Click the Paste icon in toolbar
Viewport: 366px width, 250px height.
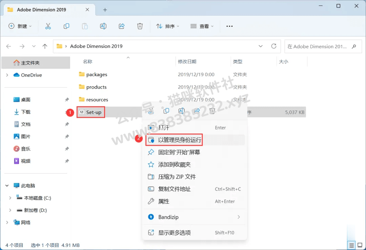pyautogui.click(x=85, y=26)
